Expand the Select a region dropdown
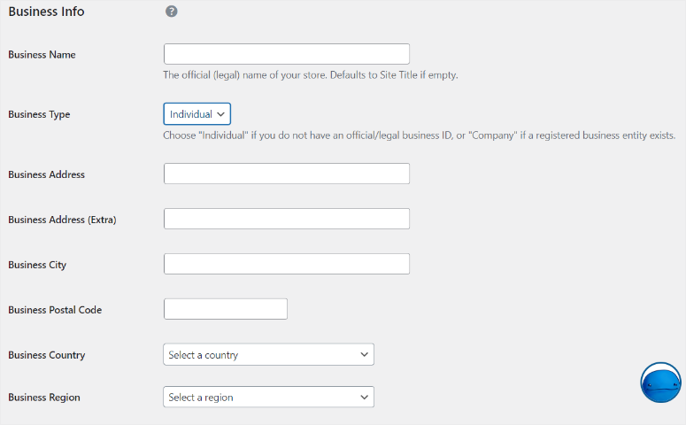Screen dimensions: 686x425 (x=268, y=398)
